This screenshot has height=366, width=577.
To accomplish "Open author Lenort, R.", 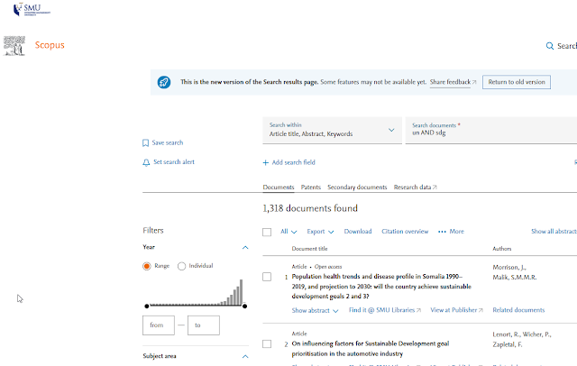I will (507, 334).
